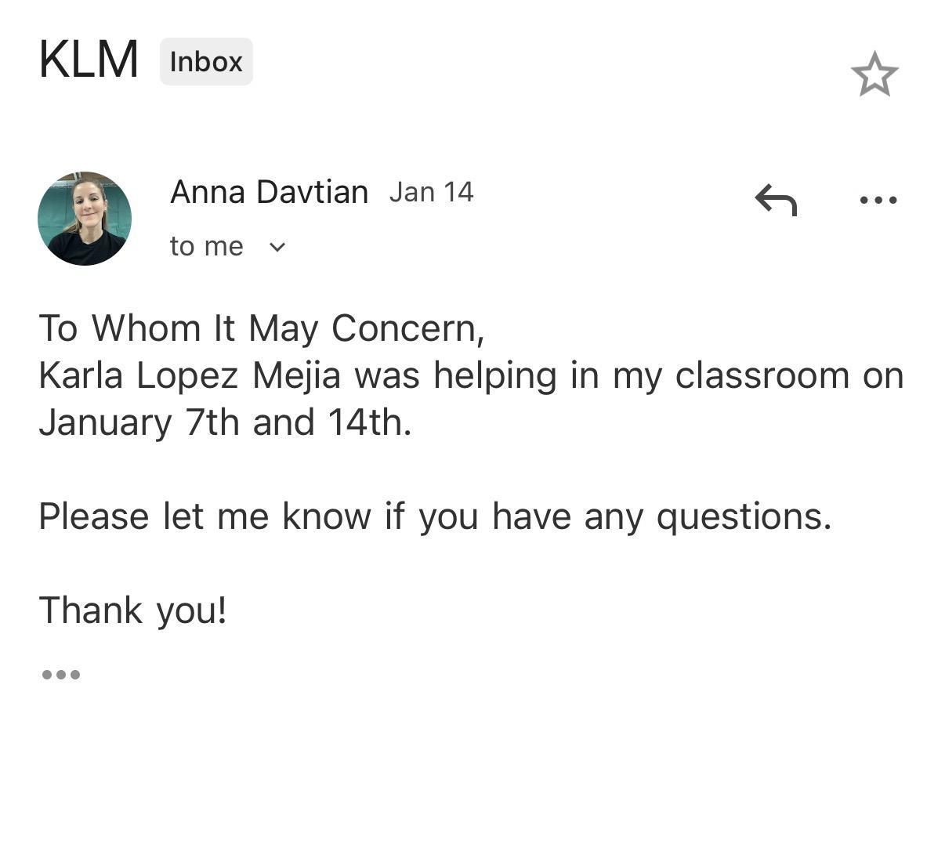
Task: Tap the Inbox label chip
Action: [206, 62]
